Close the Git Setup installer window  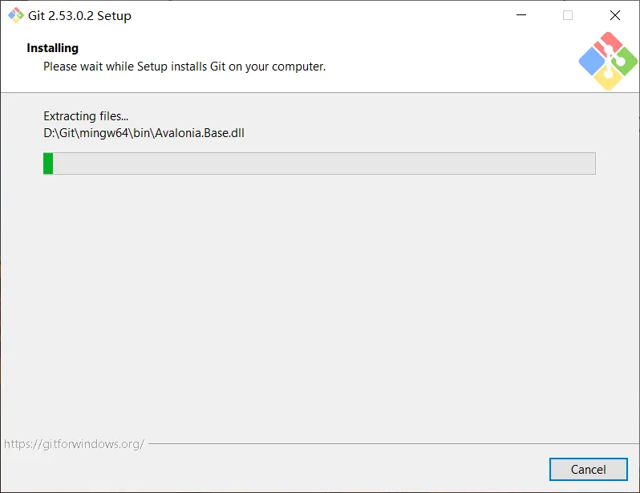(615, 15)
